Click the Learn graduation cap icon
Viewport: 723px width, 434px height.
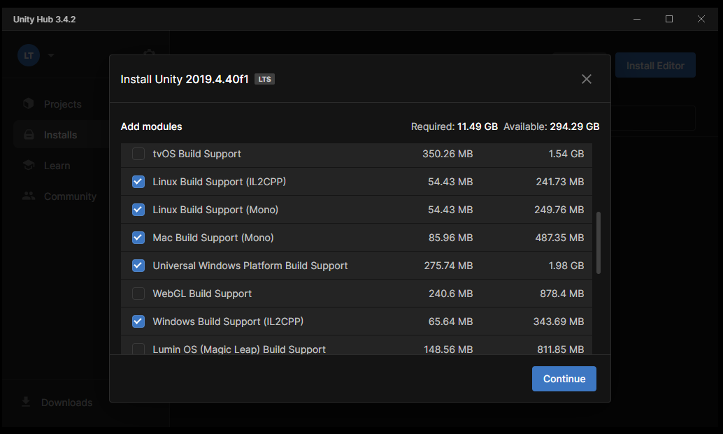(x=28, y=166)
